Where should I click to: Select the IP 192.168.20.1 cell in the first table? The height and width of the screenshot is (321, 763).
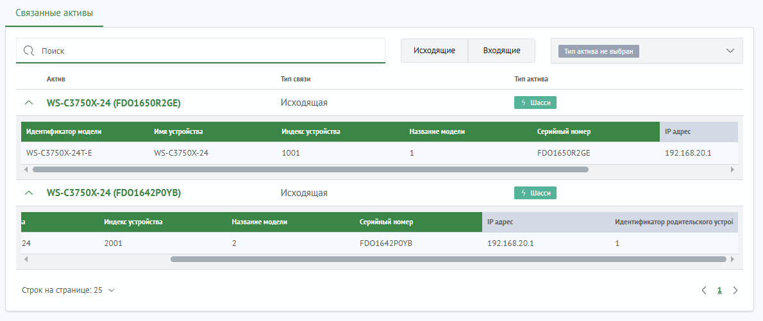[x=688, y=153]
